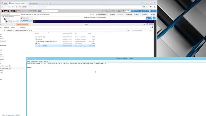The height and width of the screenshot is (116, 206).
Task: Sort by Typ column header
Action: 76,34
